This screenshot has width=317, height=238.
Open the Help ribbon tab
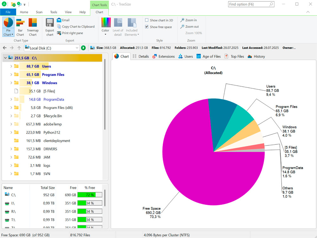point(82,12)
